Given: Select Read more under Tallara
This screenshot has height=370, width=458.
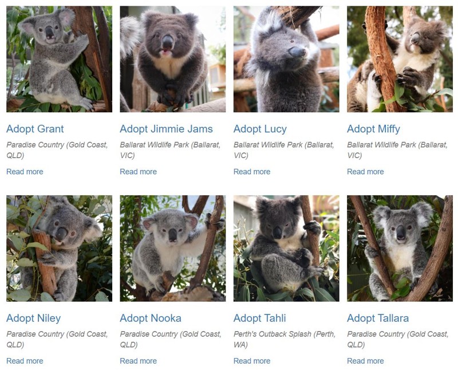Looking at the screenshot, I should (x=365, y=361).
